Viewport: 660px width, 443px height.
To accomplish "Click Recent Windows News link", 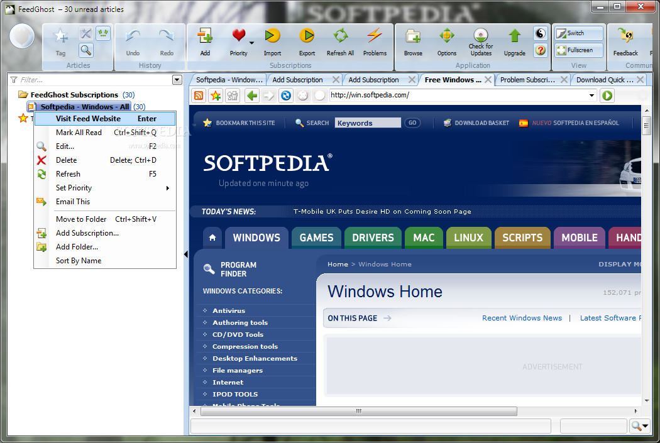I will click(x=522, y=318).
